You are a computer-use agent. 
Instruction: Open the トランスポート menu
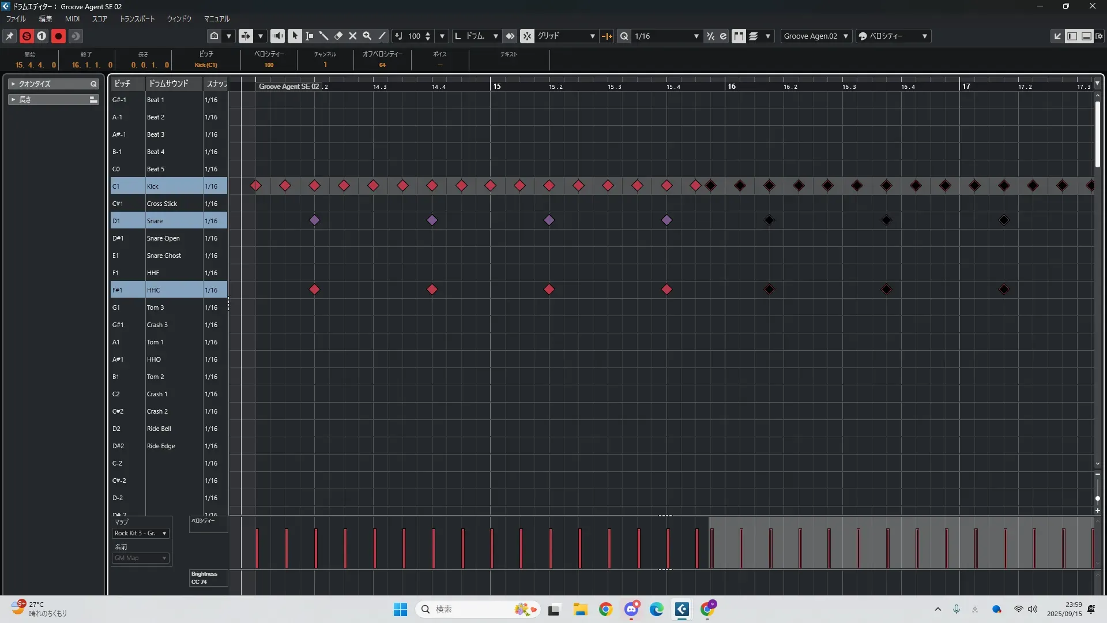[137, 18]
